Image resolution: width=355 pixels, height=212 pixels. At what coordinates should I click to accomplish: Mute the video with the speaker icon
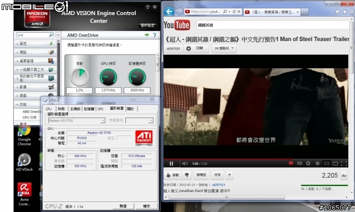point(185,164)
